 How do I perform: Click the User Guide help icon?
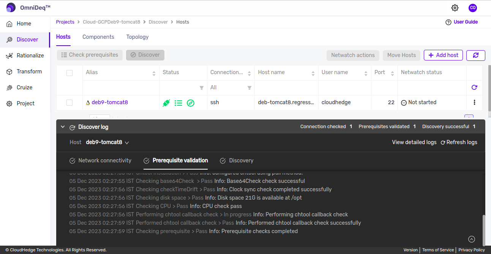(448, 22)
